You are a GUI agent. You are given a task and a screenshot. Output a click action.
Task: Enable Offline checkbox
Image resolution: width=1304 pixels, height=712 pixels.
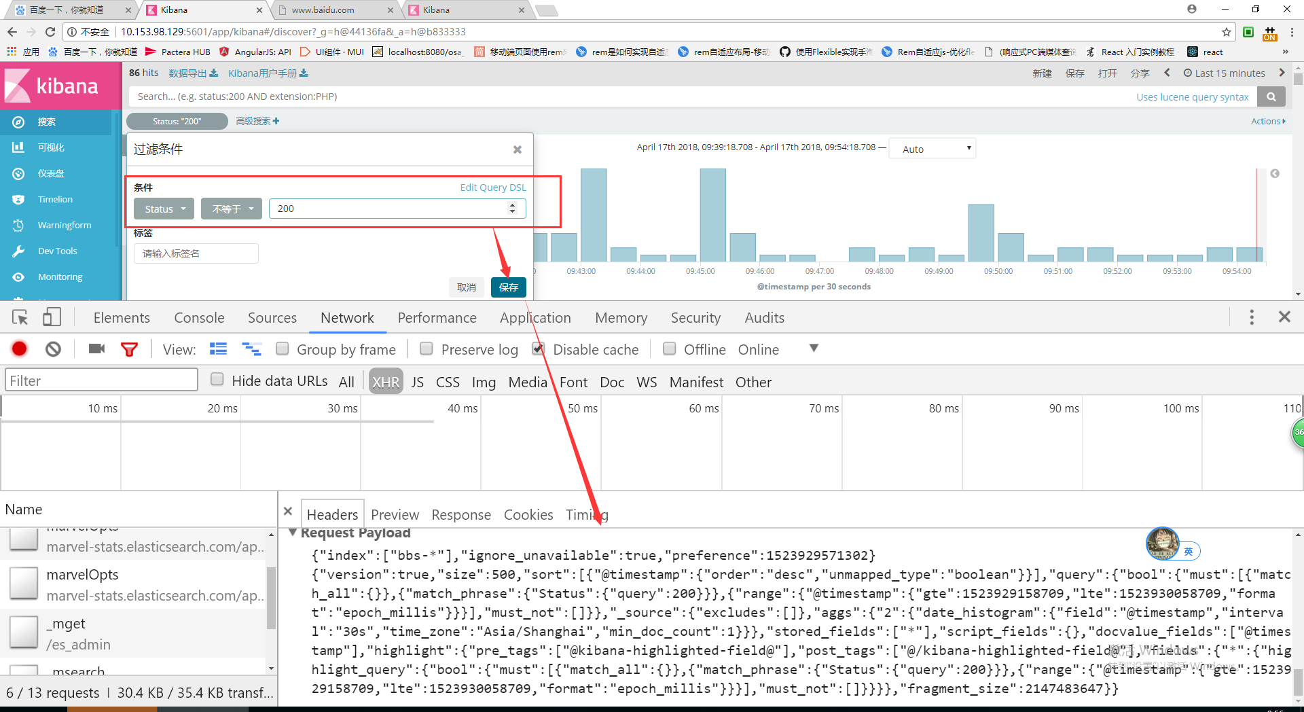point(669,349)
